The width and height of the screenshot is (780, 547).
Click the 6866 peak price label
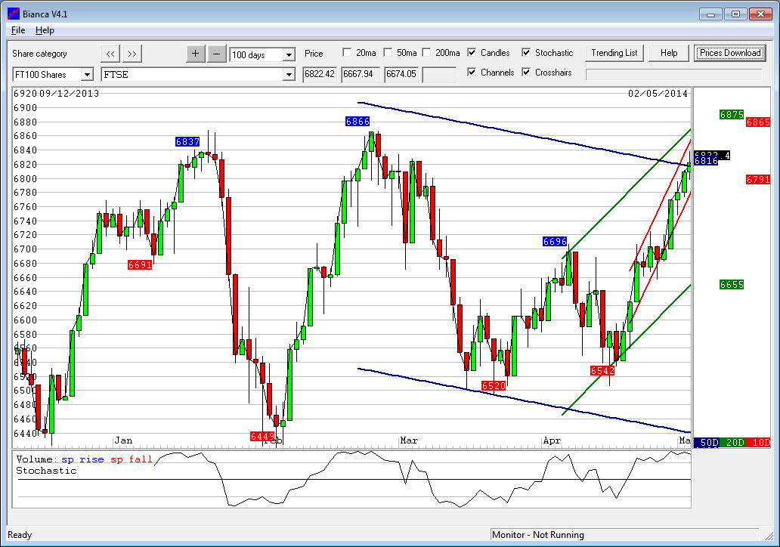pyautogui.click(x=357, y=121)
